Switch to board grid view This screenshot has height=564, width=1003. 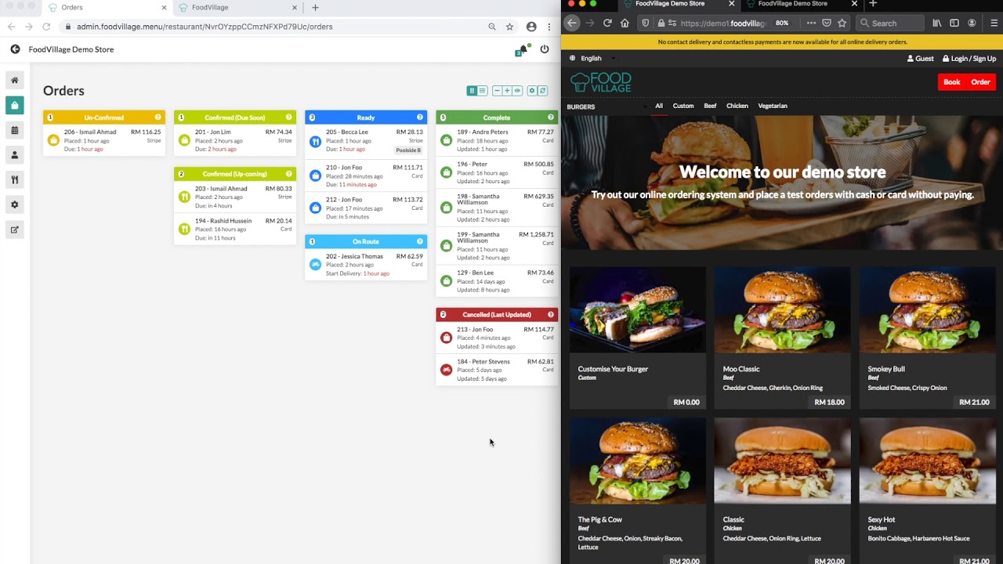[472, 91]
